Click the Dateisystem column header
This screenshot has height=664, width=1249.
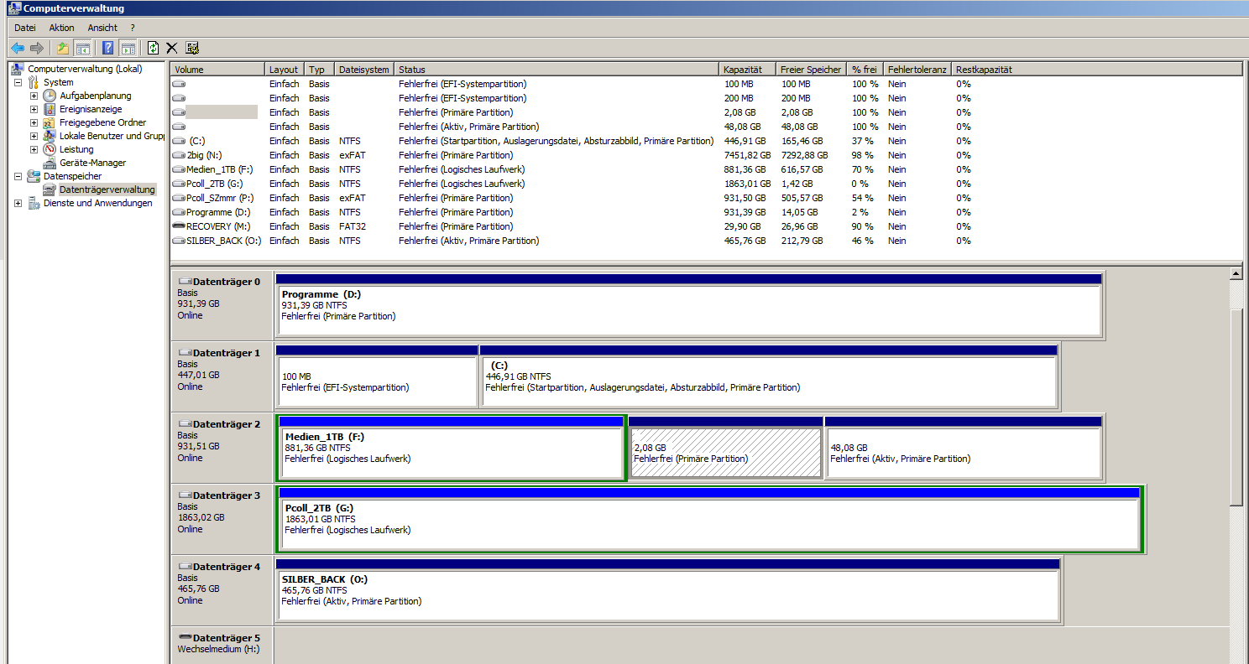click(363, 70)
